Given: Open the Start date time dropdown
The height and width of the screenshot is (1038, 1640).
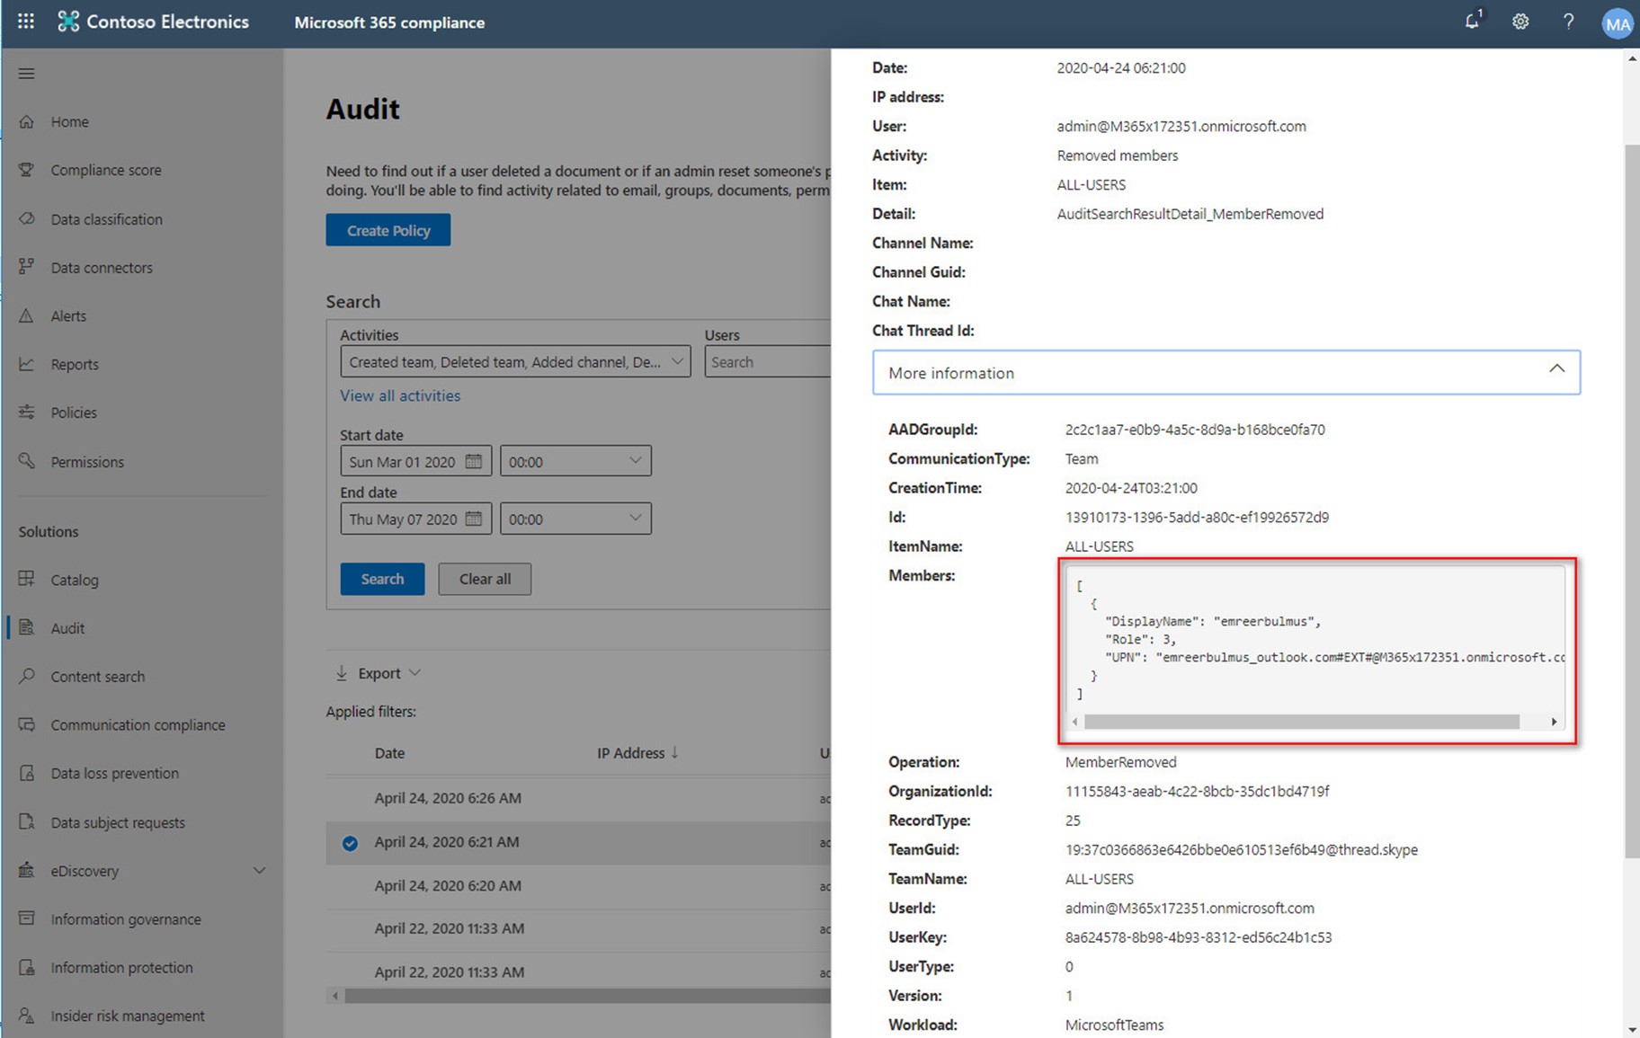Looking at the screenshot, I should click(575, 461).
